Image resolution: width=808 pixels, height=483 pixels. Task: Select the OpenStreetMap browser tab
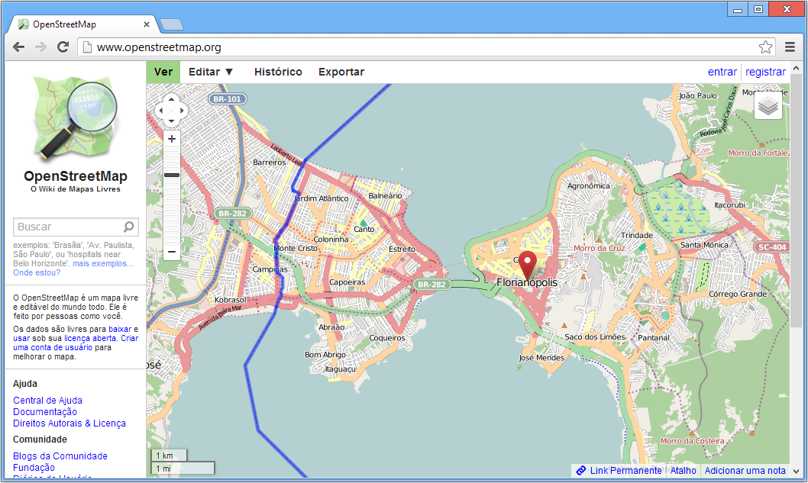point(82,24)
